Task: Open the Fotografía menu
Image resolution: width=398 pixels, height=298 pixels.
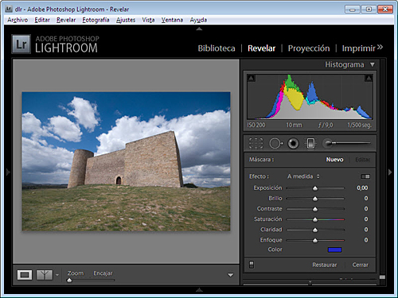Action: (x=96, y=20)
